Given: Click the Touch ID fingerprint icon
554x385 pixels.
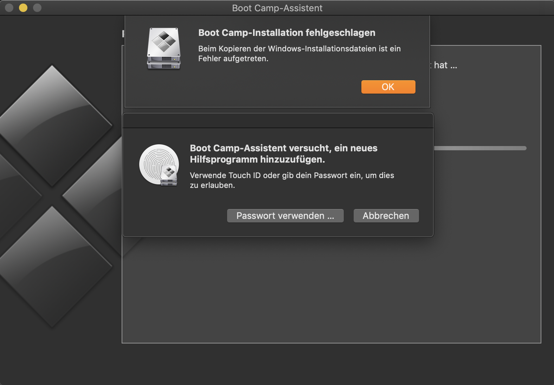Looking at the screenshot, I should point(159,164).
